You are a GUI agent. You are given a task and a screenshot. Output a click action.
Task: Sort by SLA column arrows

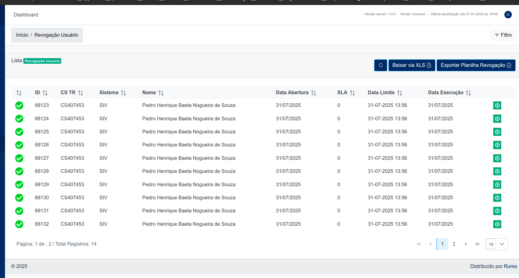point(352,93)
